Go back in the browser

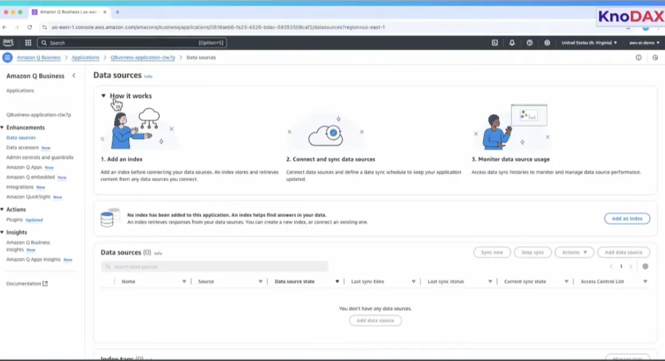click(5, 27)
